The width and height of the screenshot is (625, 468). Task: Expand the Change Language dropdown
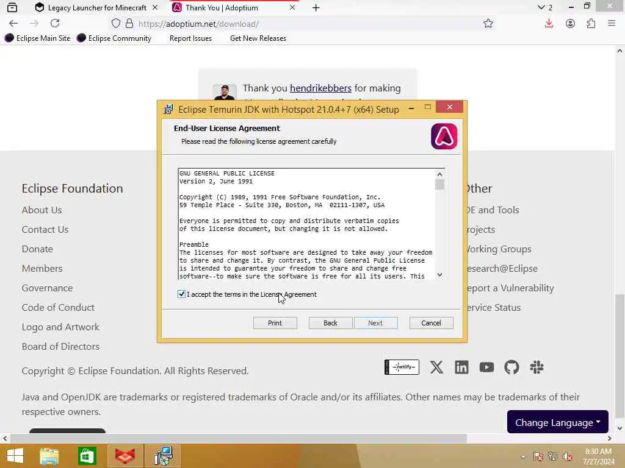click(x=557, y=422)
